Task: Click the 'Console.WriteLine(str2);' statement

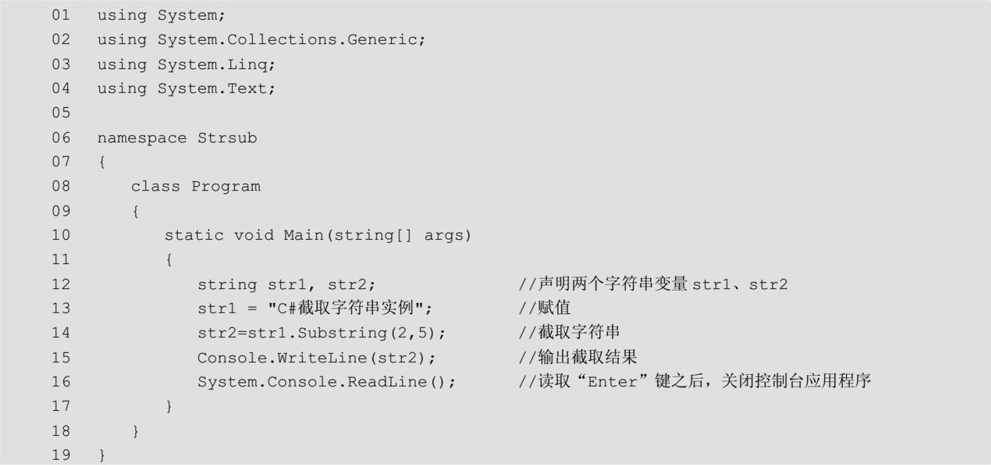Action: [316, 358]
